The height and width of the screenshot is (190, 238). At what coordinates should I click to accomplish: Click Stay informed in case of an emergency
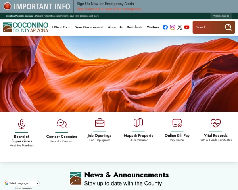click(109, 9)
